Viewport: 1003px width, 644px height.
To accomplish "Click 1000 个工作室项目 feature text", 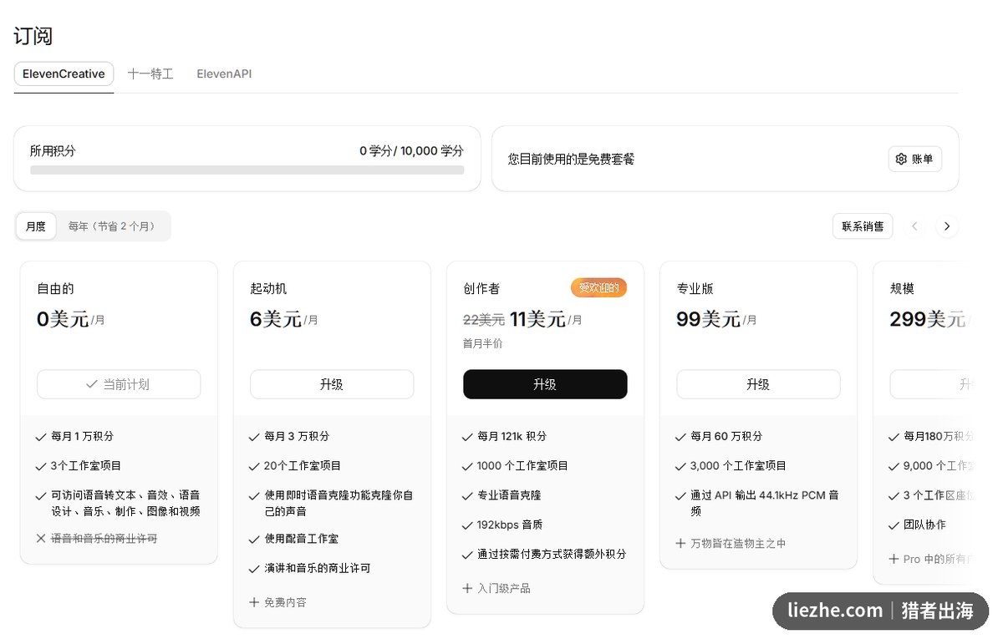I will click(x=522, y=465).
